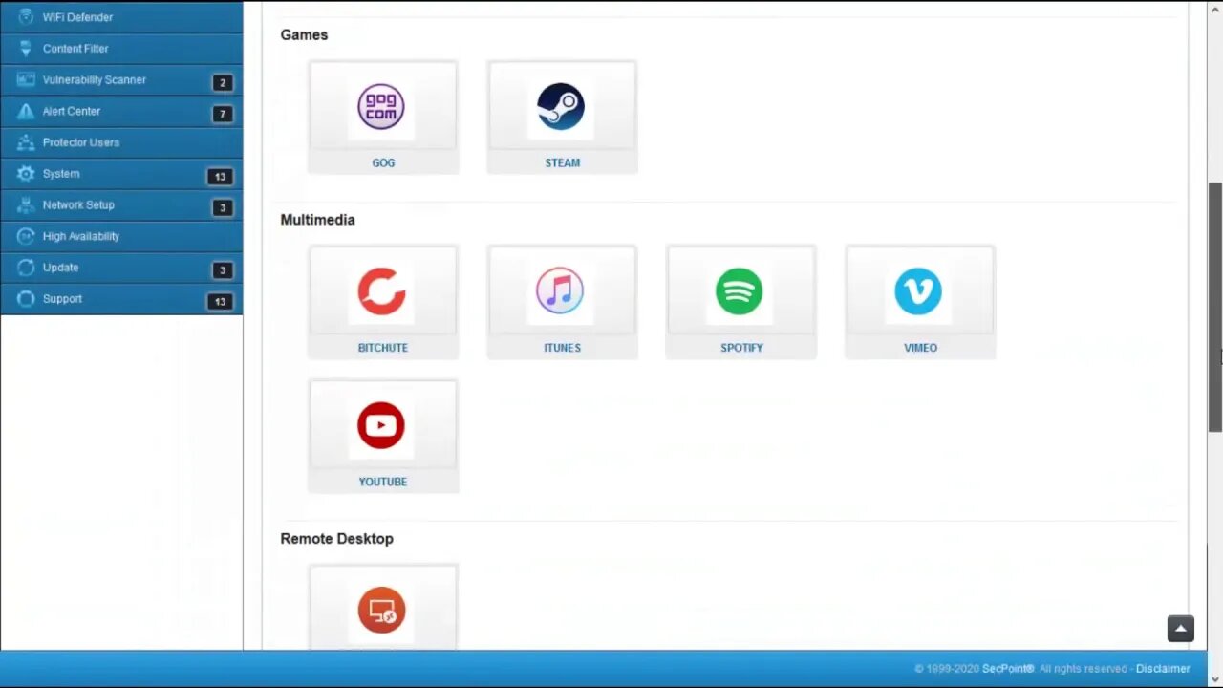This screenshot has height=688, width=1223.
Task: Click the Remote Desktop section heading
Action: point(336,539)
